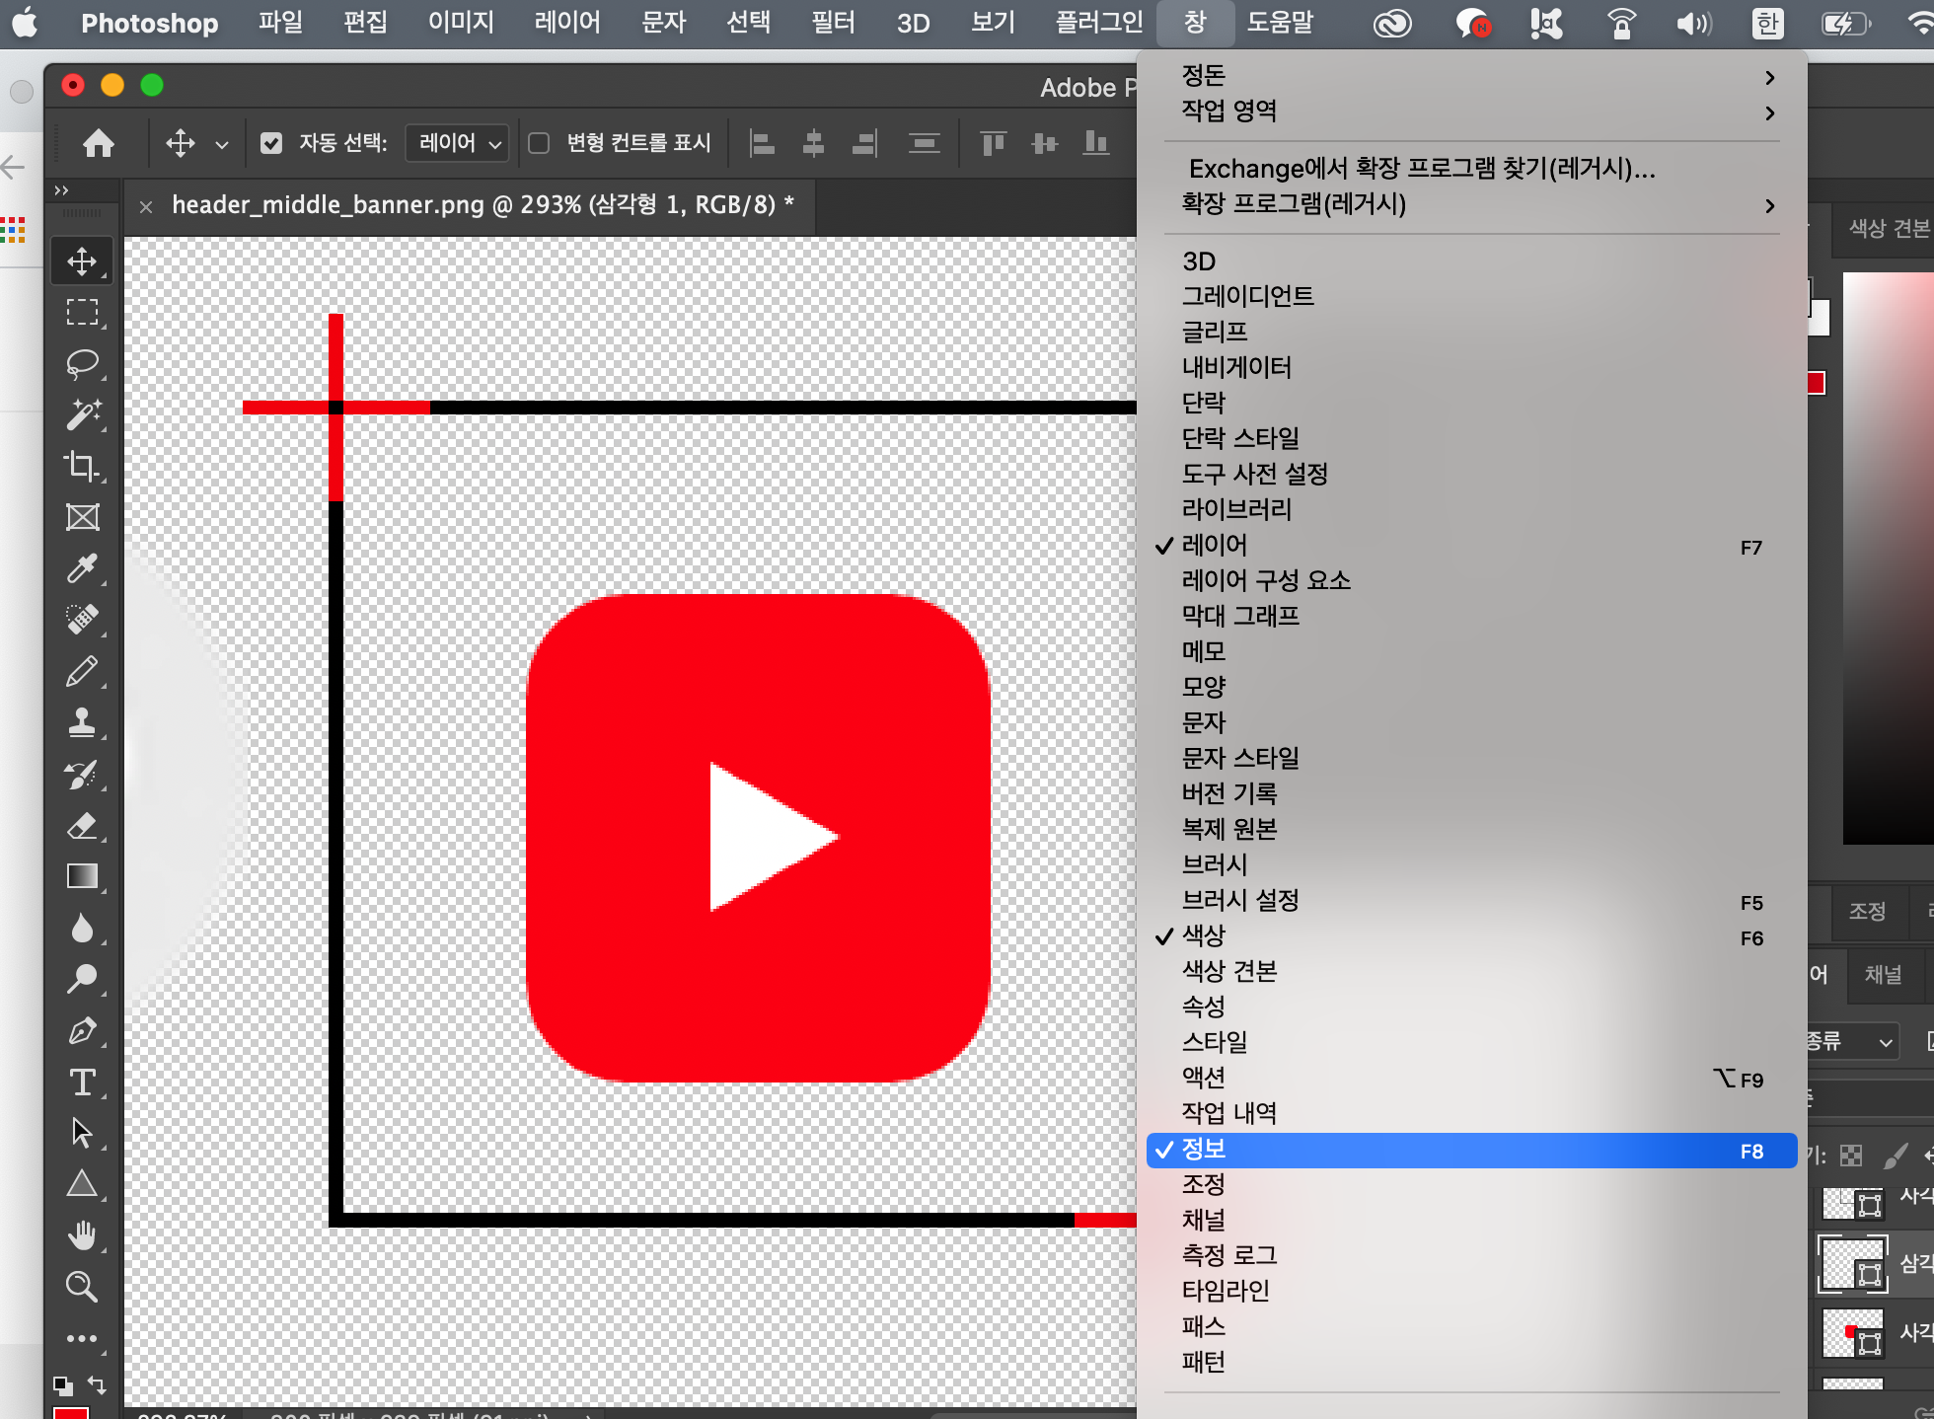Choose 타임라인 from the window menu
This screenshot has height=1419, width=1934.
[x=1226, y=1291]
